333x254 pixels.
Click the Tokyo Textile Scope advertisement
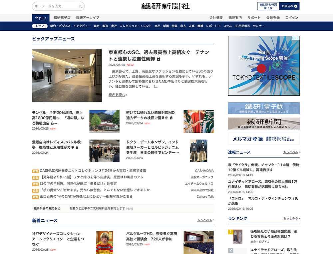point(263,67)
